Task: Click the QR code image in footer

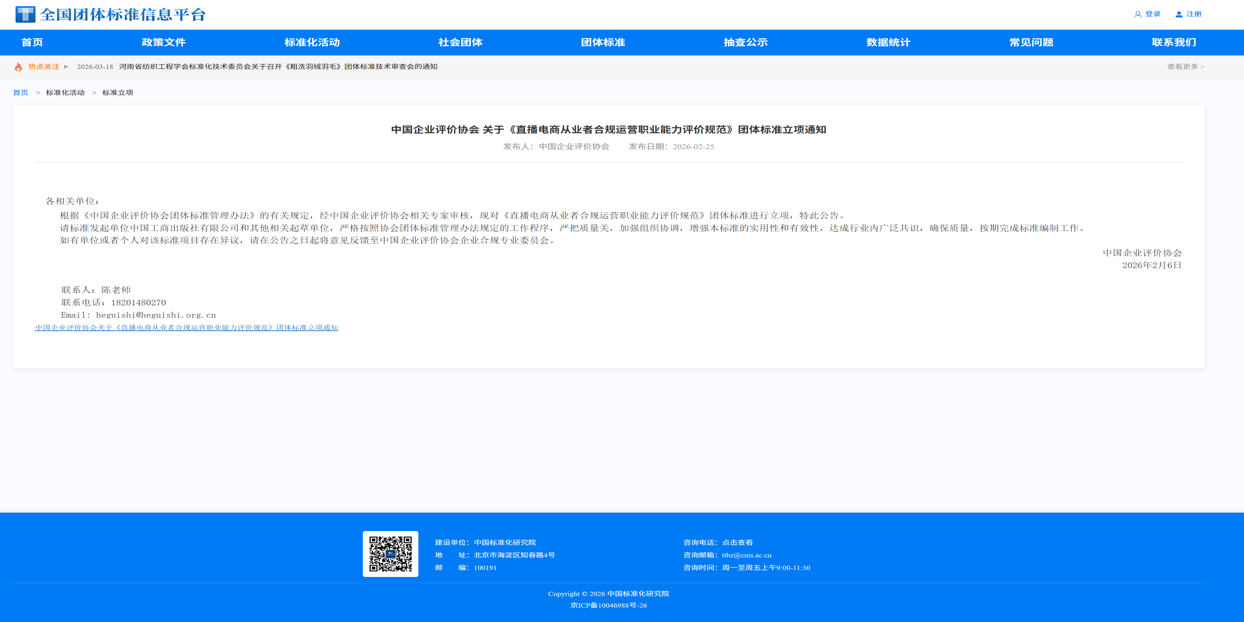Action: [390, 554]
